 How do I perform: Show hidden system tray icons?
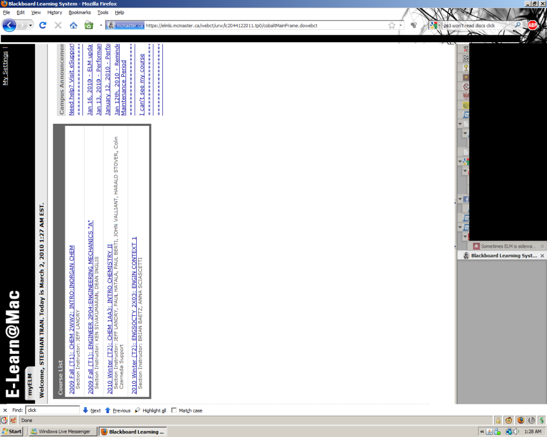(482, 432)
